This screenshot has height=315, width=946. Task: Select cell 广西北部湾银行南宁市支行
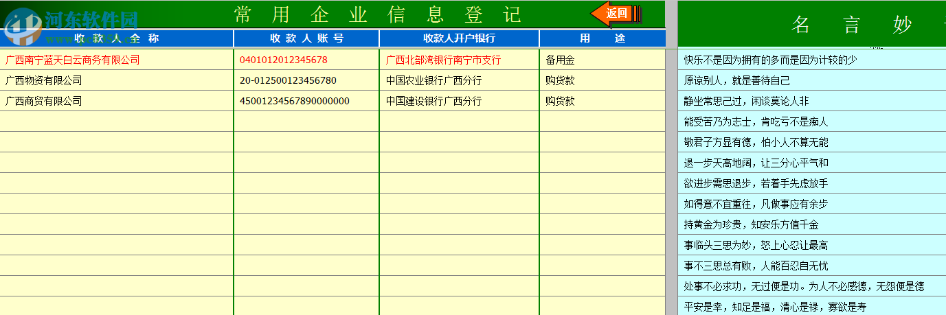click(x=459, y=60)
